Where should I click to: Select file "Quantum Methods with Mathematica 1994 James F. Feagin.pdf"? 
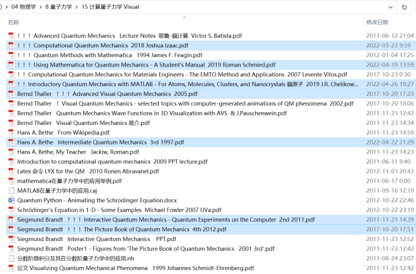[110, 55]
